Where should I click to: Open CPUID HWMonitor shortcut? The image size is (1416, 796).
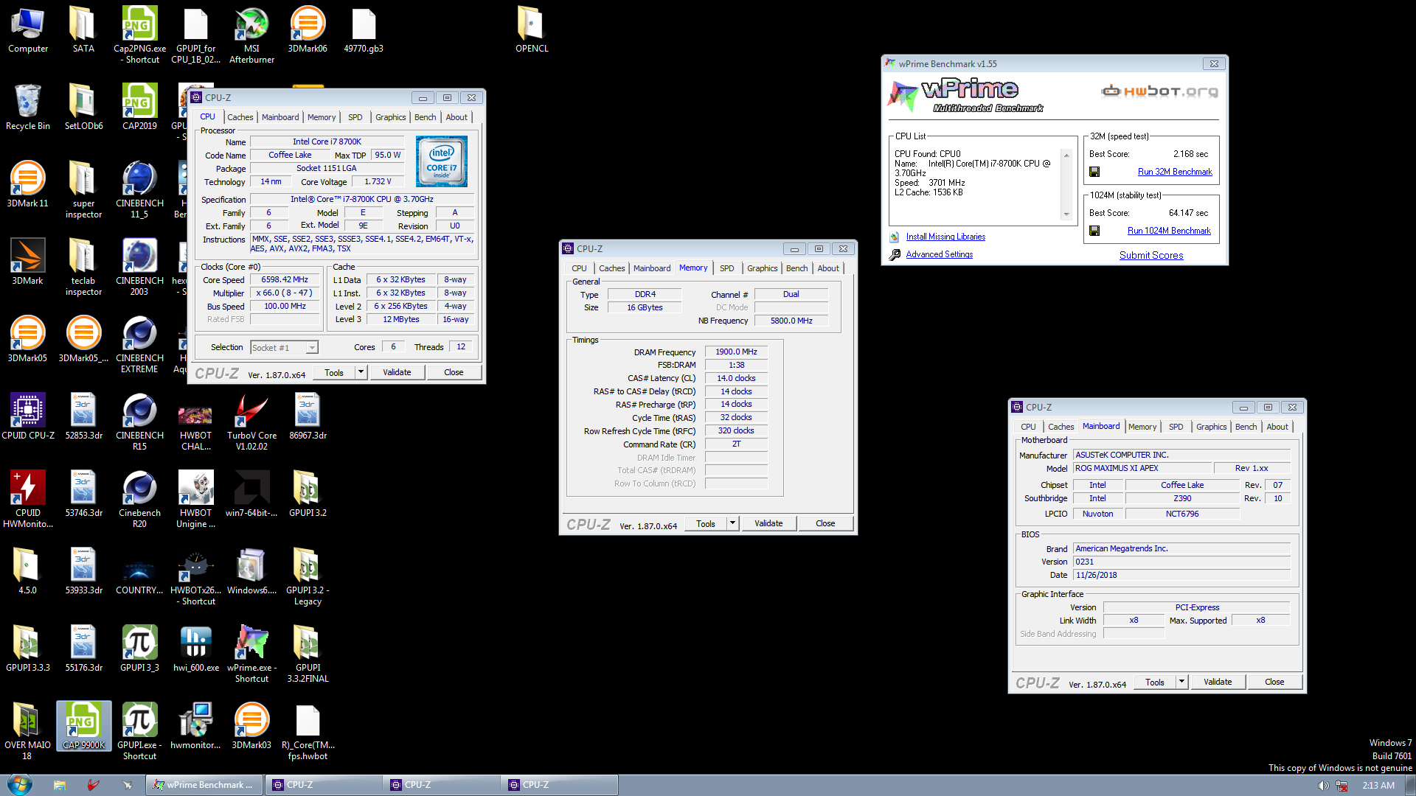point(28,500)
